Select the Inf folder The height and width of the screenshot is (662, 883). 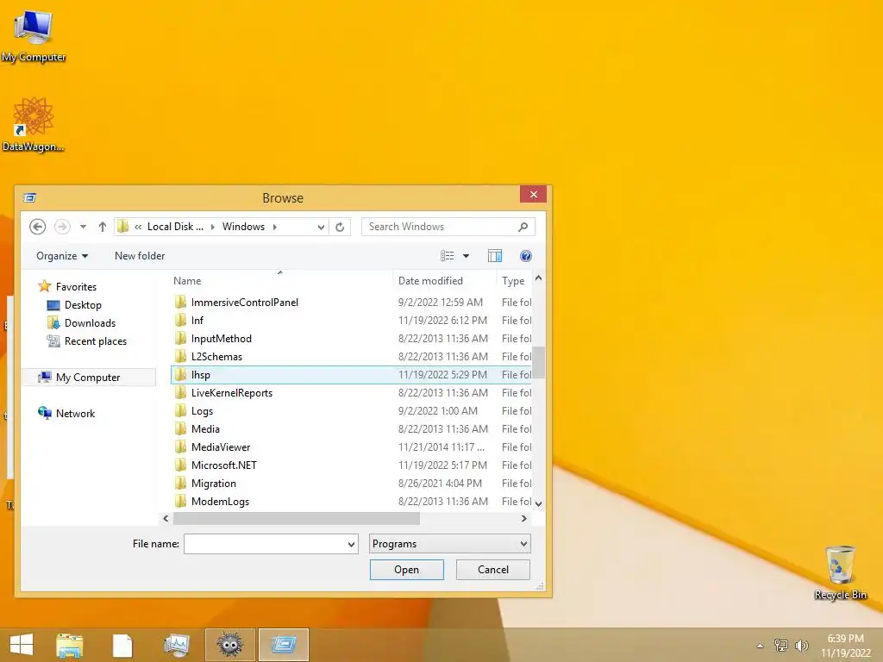click(352, 321)
